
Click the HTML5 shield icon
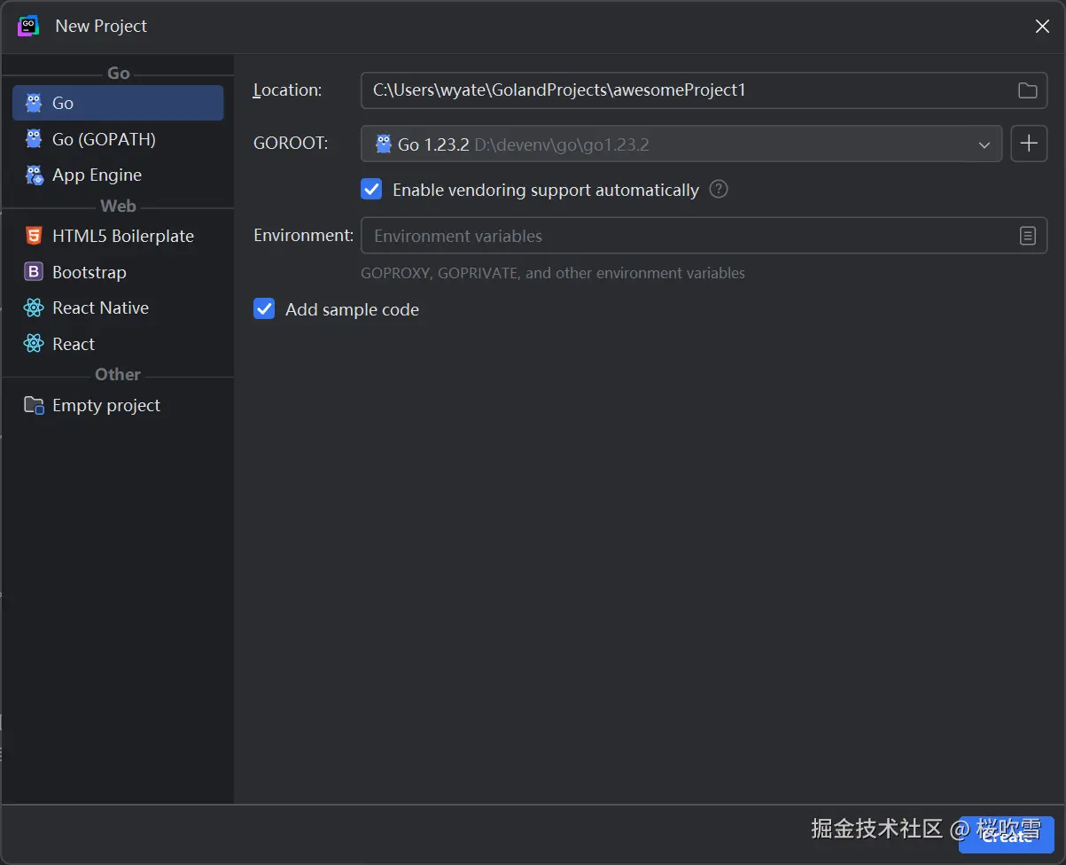34,236
